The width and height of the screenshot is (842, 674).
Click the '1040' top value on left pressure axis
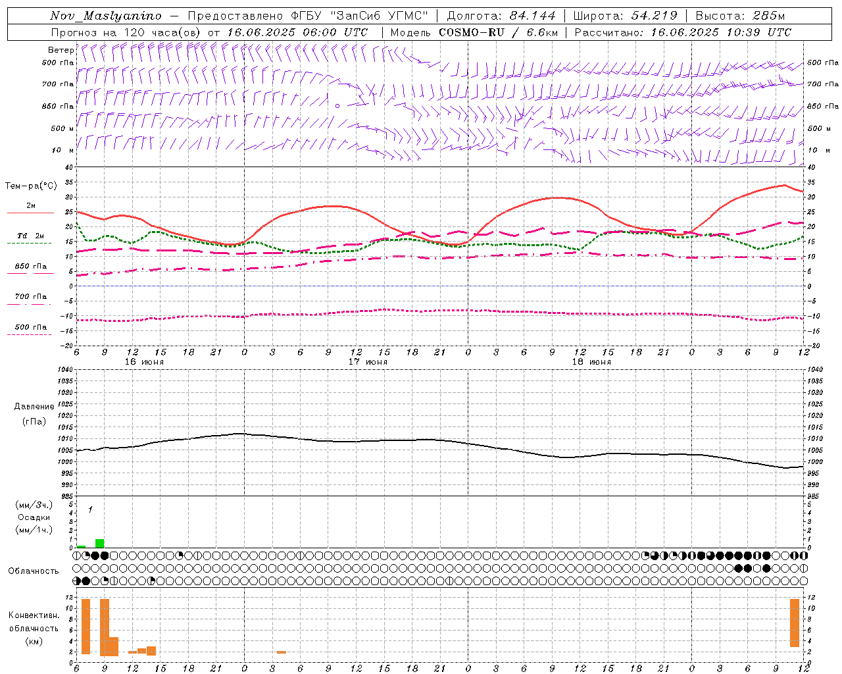[64, 370]
